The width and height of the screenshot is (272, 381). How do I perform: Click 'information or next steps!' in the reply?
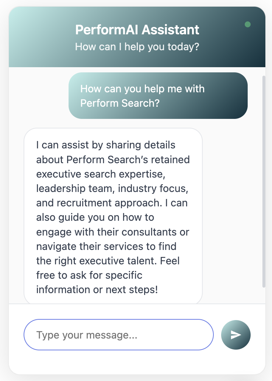[x=97, y=290]
